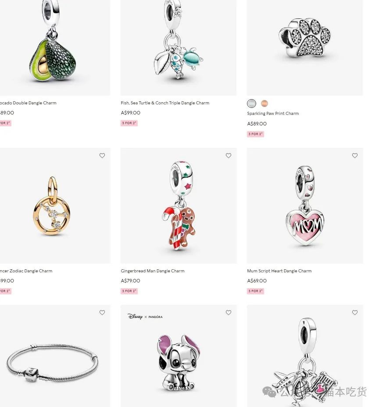The image size is (379, 407).
Task: View sparkling paw print charm image
Action: [x=305, y=48]
